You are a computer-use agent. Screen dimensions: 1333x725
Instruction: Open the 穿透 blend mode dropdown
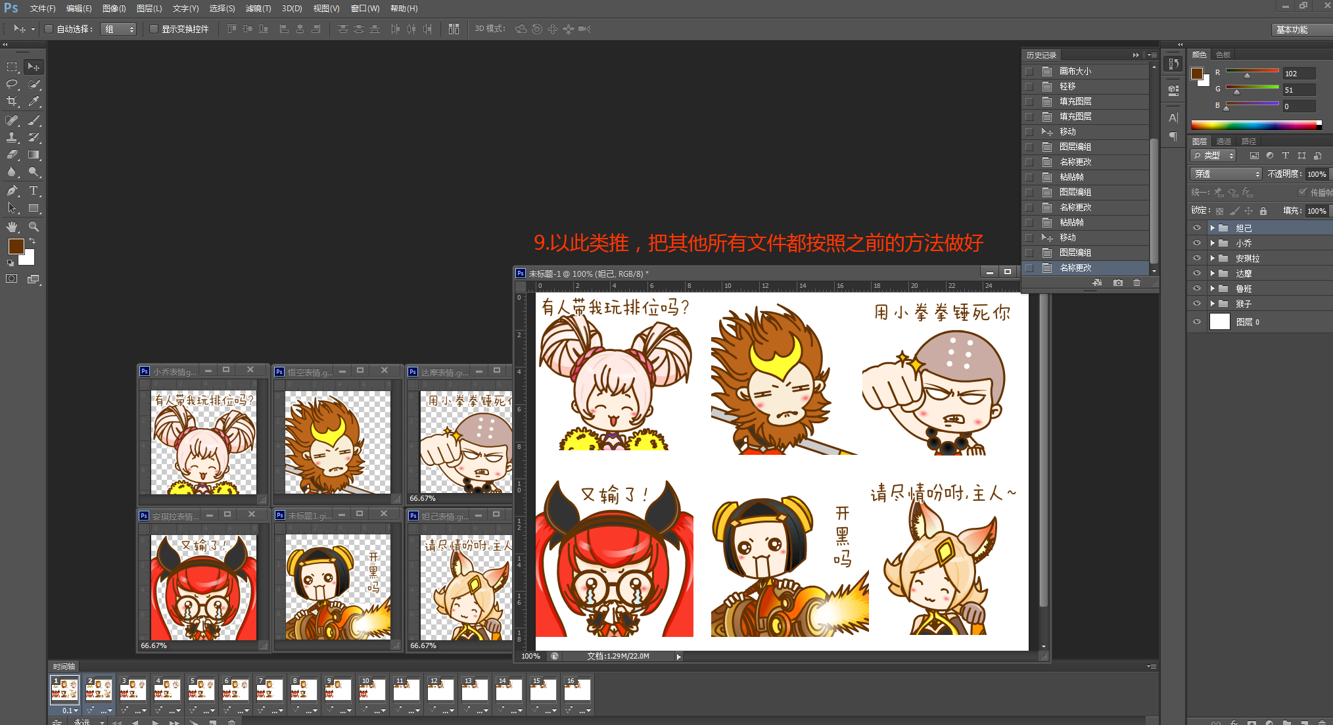[x=1226, y=174]
